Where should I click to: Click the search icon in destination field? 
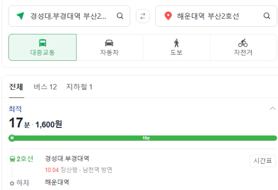pos(267,16)
